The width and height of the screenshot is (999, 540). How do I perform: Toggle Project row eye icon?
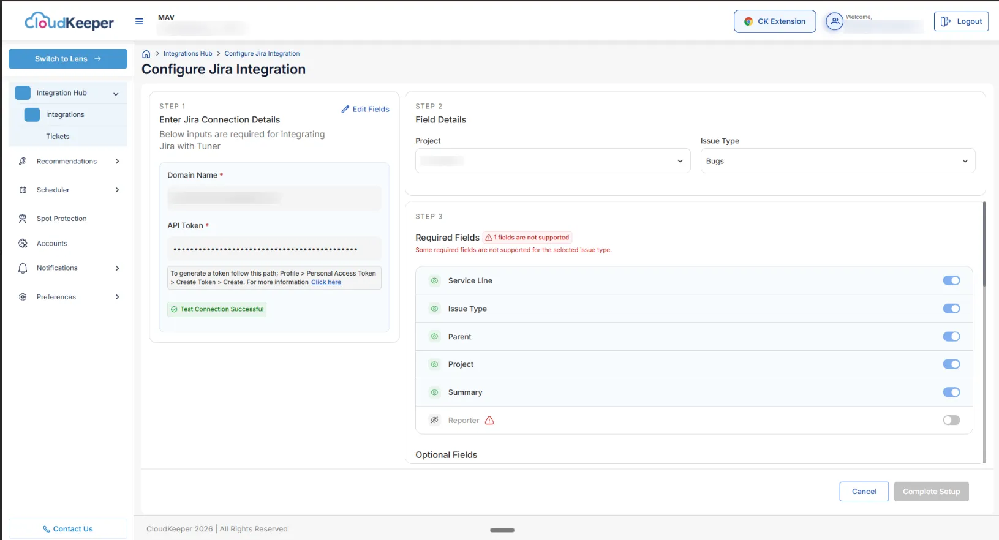click(434, 364)
